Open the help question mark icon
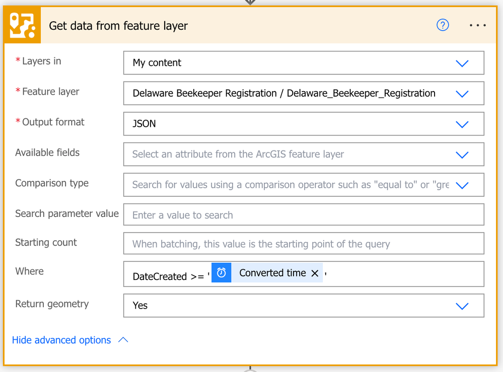The width and height of the screenshot is (503, 372). pyautogui.click(x=443, y=25)
